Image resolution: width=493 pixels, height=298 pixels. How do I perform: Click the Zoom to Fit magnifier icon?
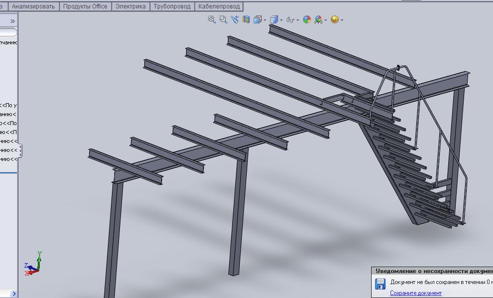pos(212,19)
